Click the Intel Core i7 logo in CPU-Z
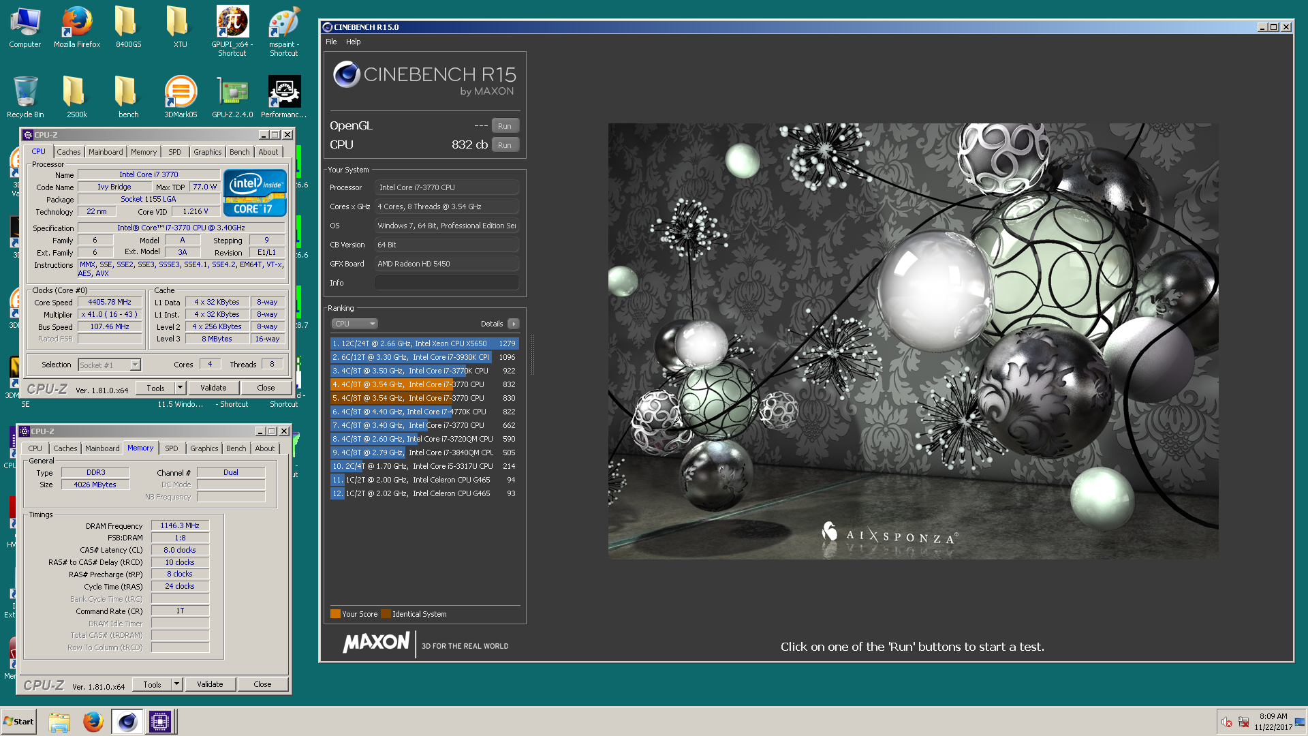This screenshot has width=1308, height=736. point(255,193)
